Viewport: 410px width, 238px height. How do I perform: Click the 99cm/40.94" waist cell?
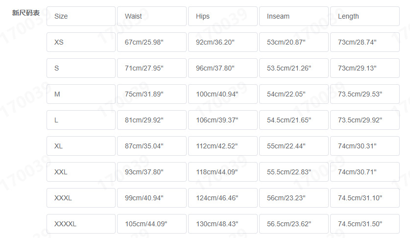[x=152, y=198]
